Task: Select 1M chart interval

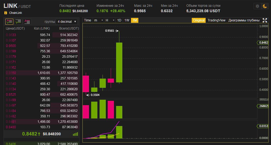Action: tap(135, 20)
